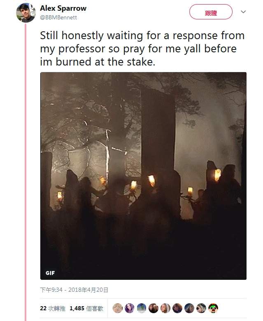Click the GIF badge on the media
This screenshot has height=321, width=263.
coord(50,273)
